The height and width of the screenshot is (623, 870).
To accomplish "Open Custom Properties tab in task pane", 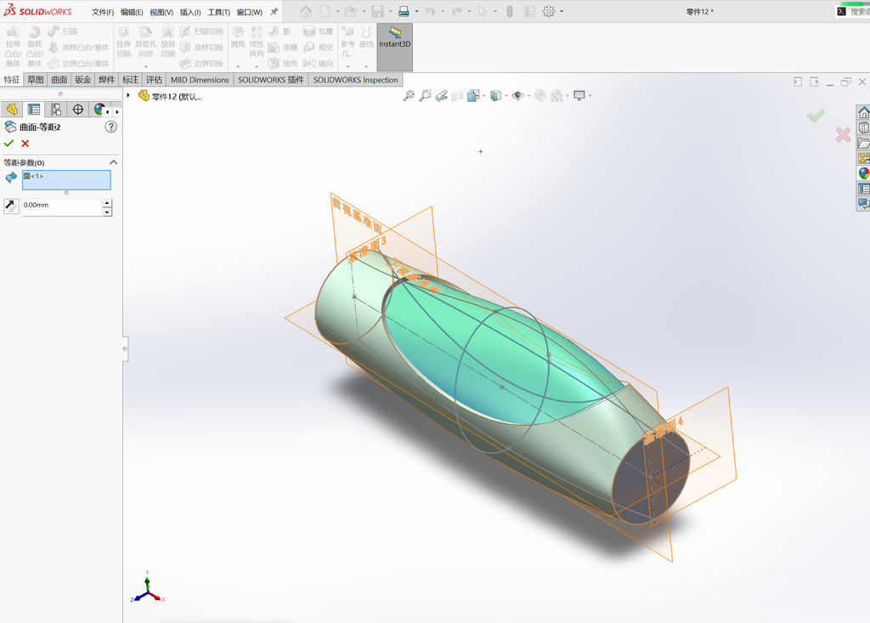I will click(864, 189).
